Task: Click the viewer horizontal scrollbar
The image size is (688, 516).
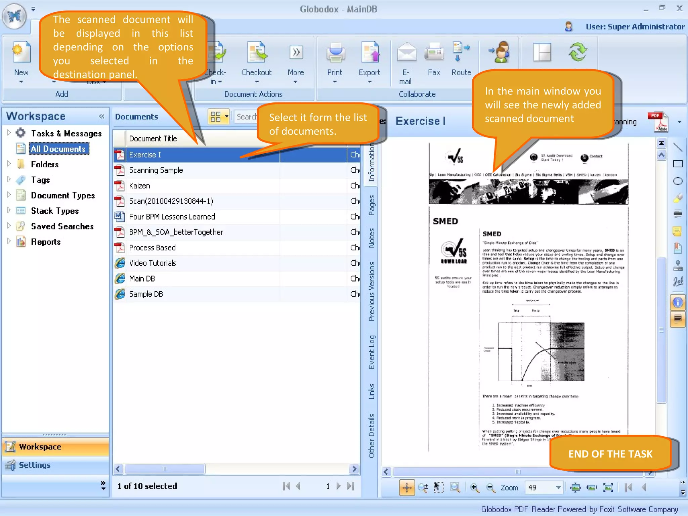Action: tap(517, 472)
